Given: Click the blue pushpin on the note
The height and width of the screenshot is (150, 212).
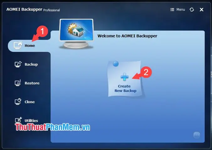Looking at the screenshot, I should [116, 64].
